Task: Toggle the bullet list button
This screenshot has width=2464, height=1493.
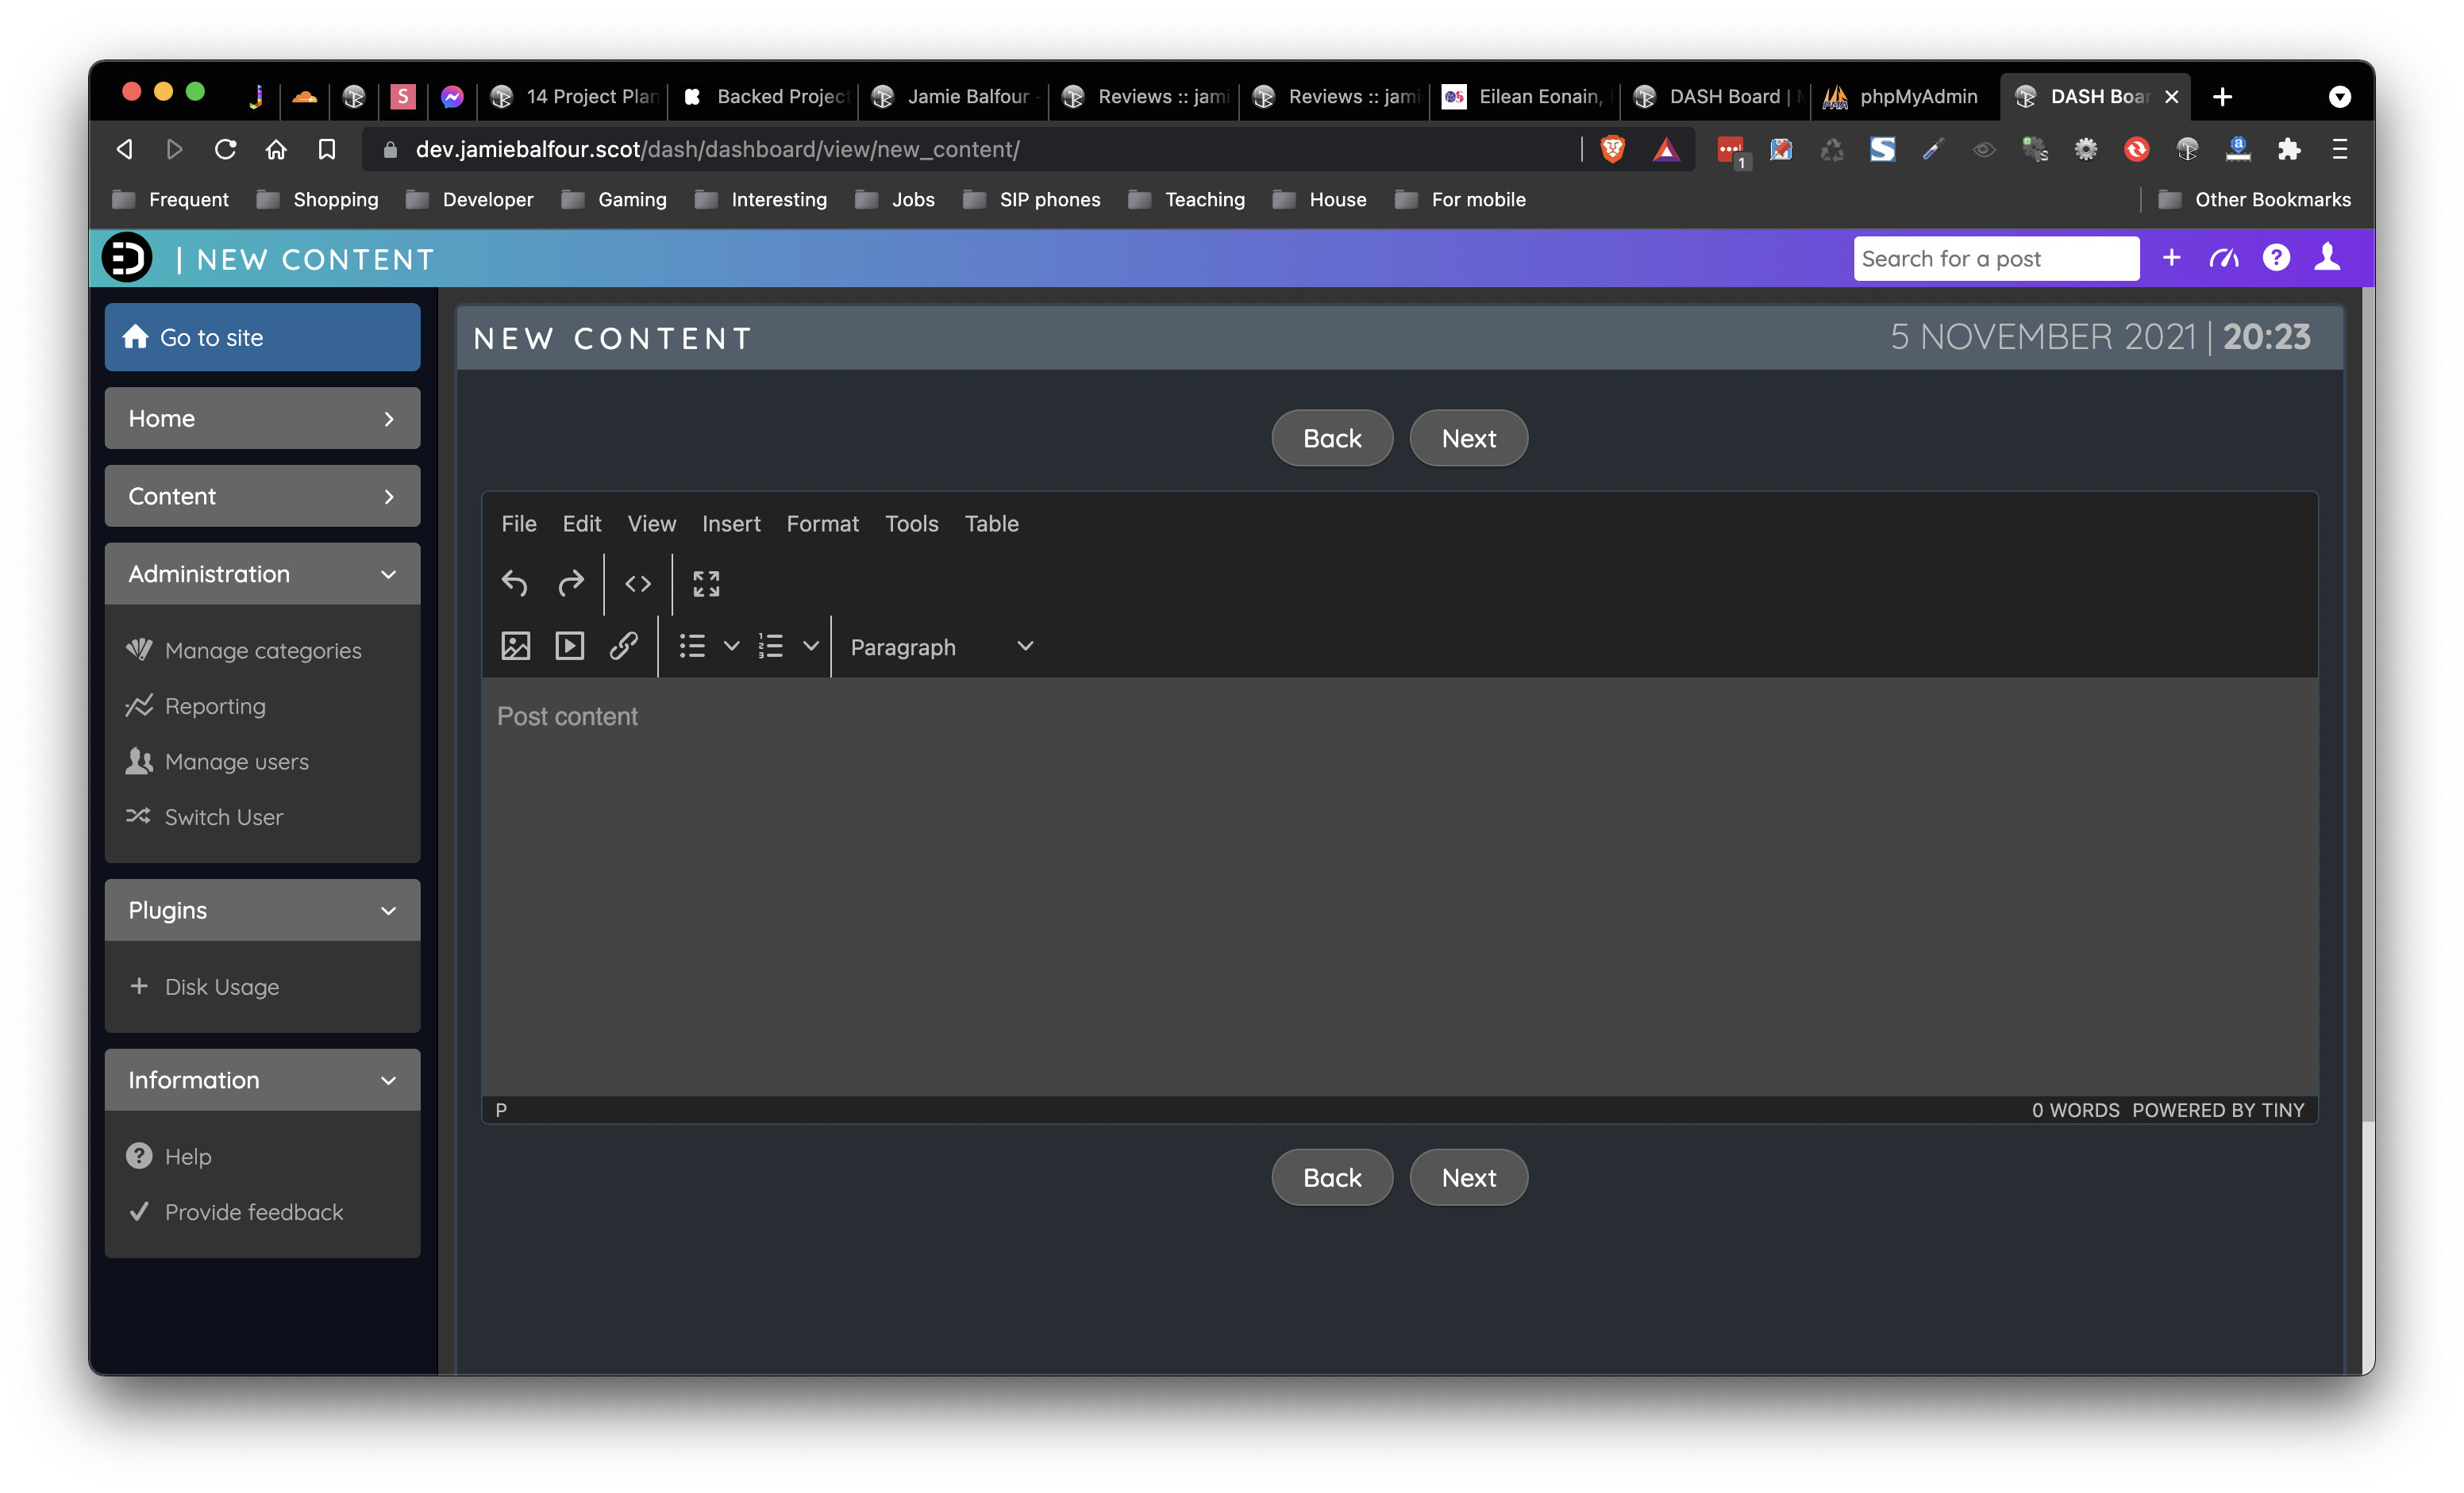Action: [692, 646]
